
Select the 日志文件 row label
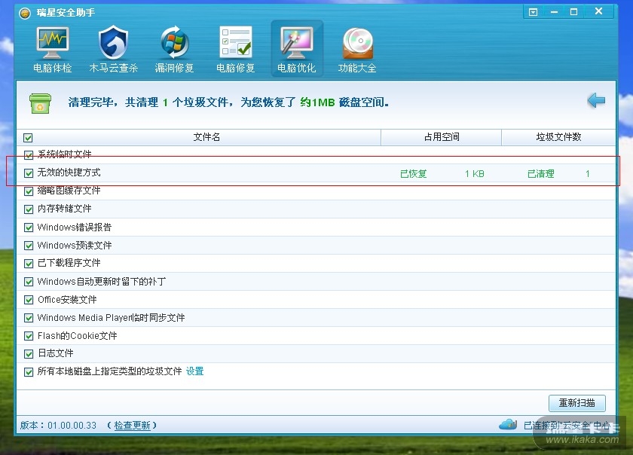tap(56, 353)
